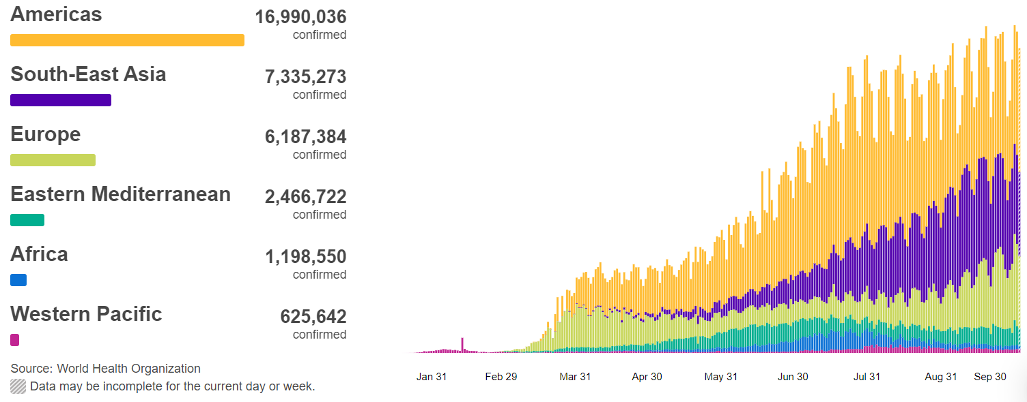Viewport: 1027px width, 402px height.
Task: Click the Western Pacific region heading
Action: coord(86,314)
